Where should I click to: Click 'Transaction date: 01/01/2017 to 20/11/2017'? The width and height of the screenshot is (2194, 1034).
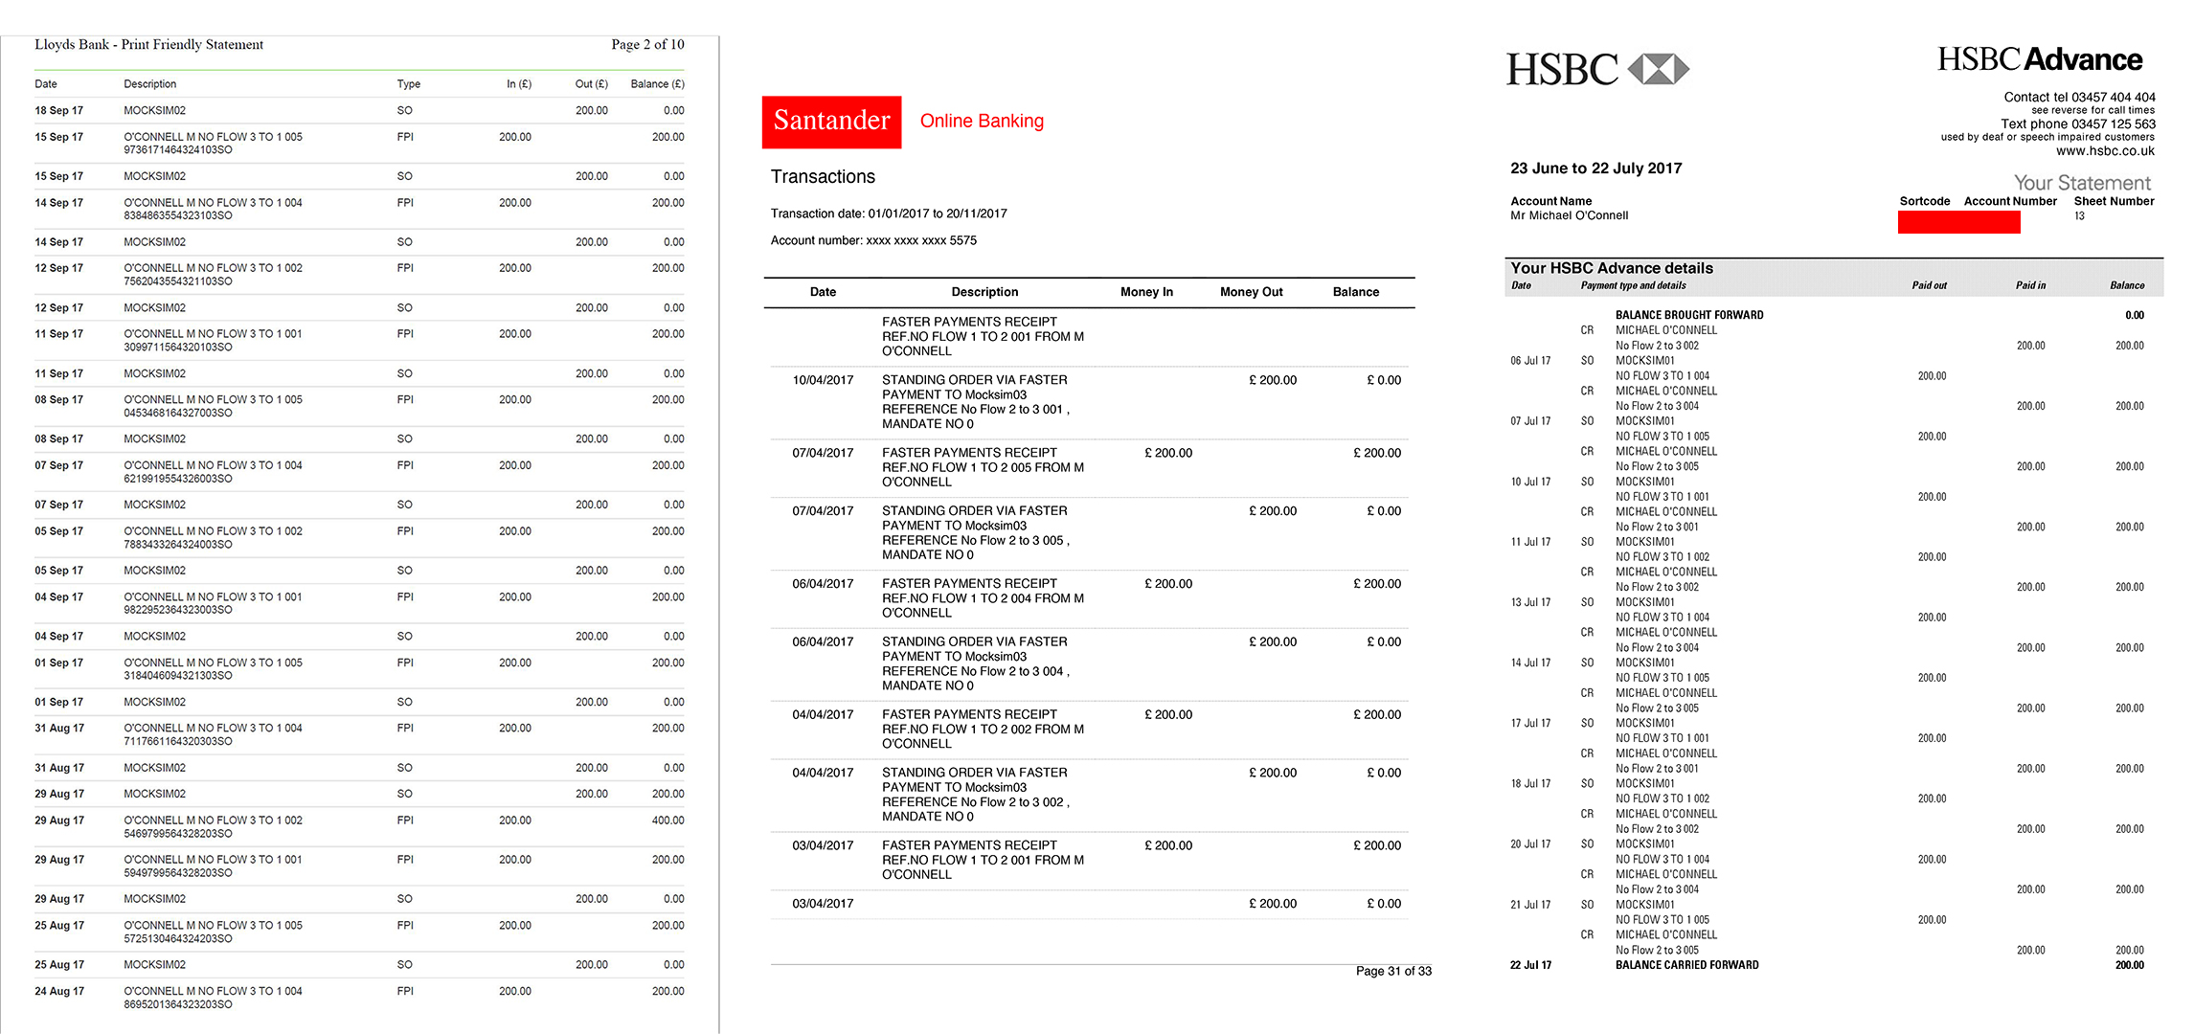889,214
